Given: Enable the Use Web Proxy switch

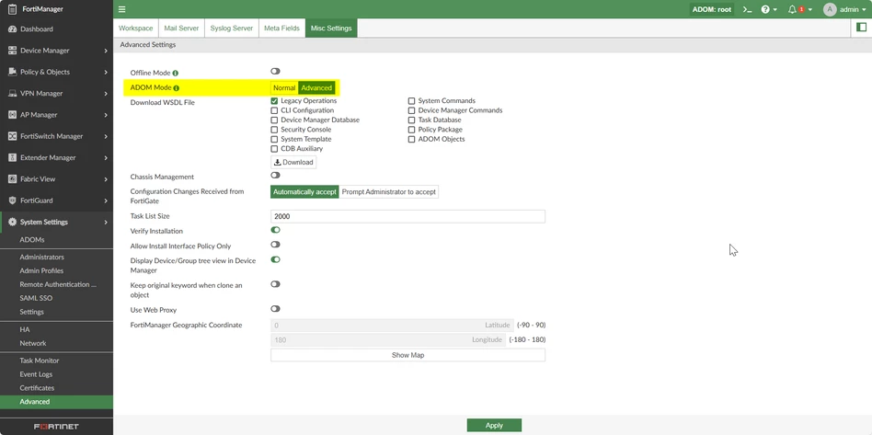Looking at the screenshot, I should (x=275, y=309).
